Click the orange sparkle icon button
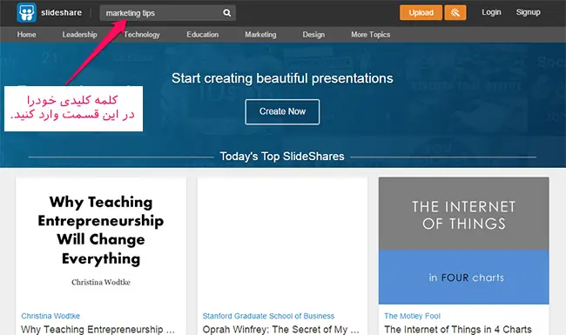The image size is (566, 335). [455, 13]
